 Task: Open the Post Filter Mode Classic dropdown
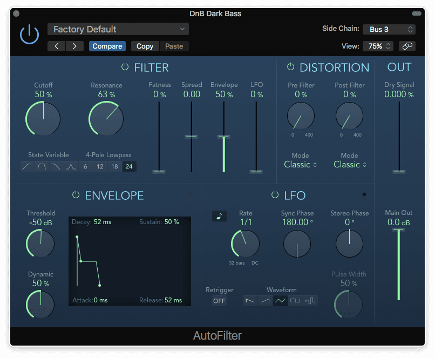tap(350, 165)
